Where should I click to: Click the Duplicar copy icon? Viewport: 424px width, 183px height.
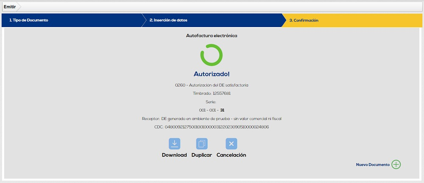click(202, 144)
